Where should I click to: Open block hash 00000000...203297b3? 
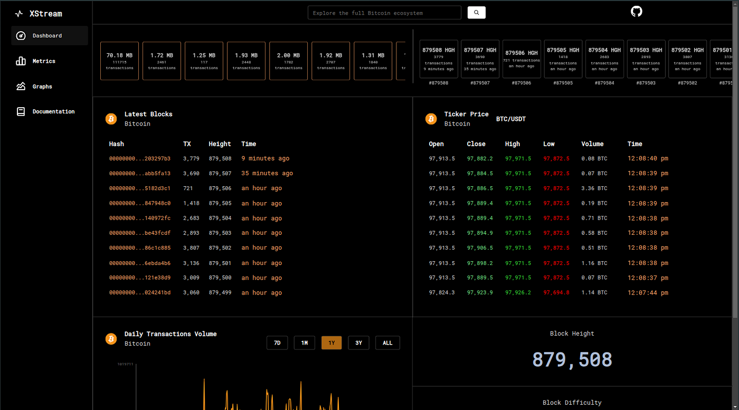pos(140,159)
